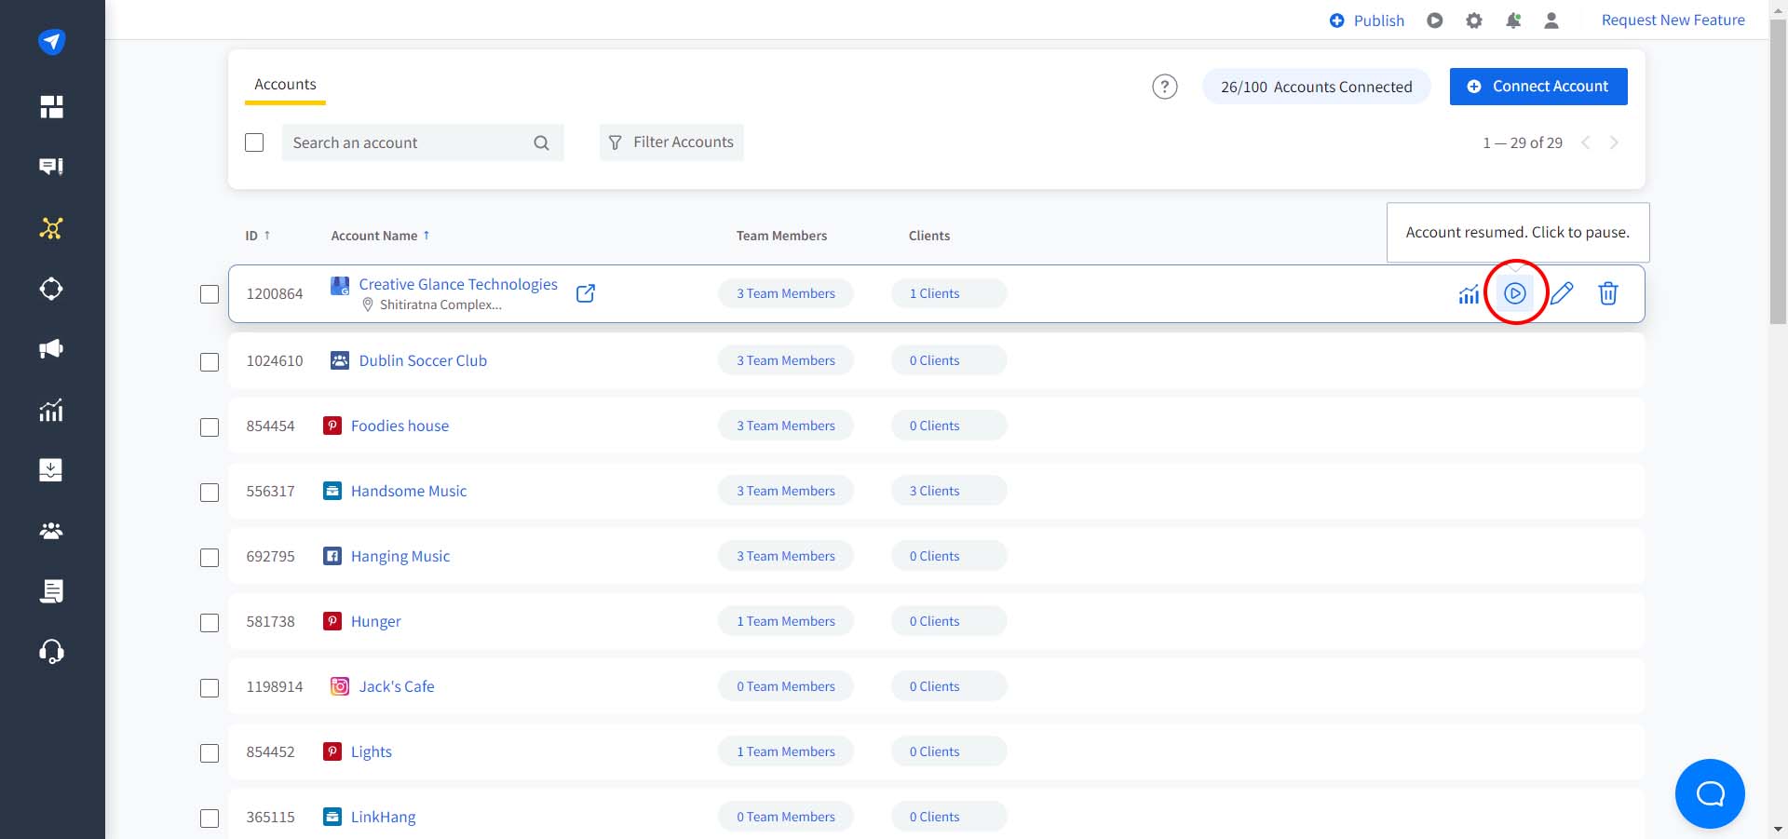Open the settings gear icon in top bar
The image size is (1788, 839).
pyautogui.click(x=1473, y=20)
